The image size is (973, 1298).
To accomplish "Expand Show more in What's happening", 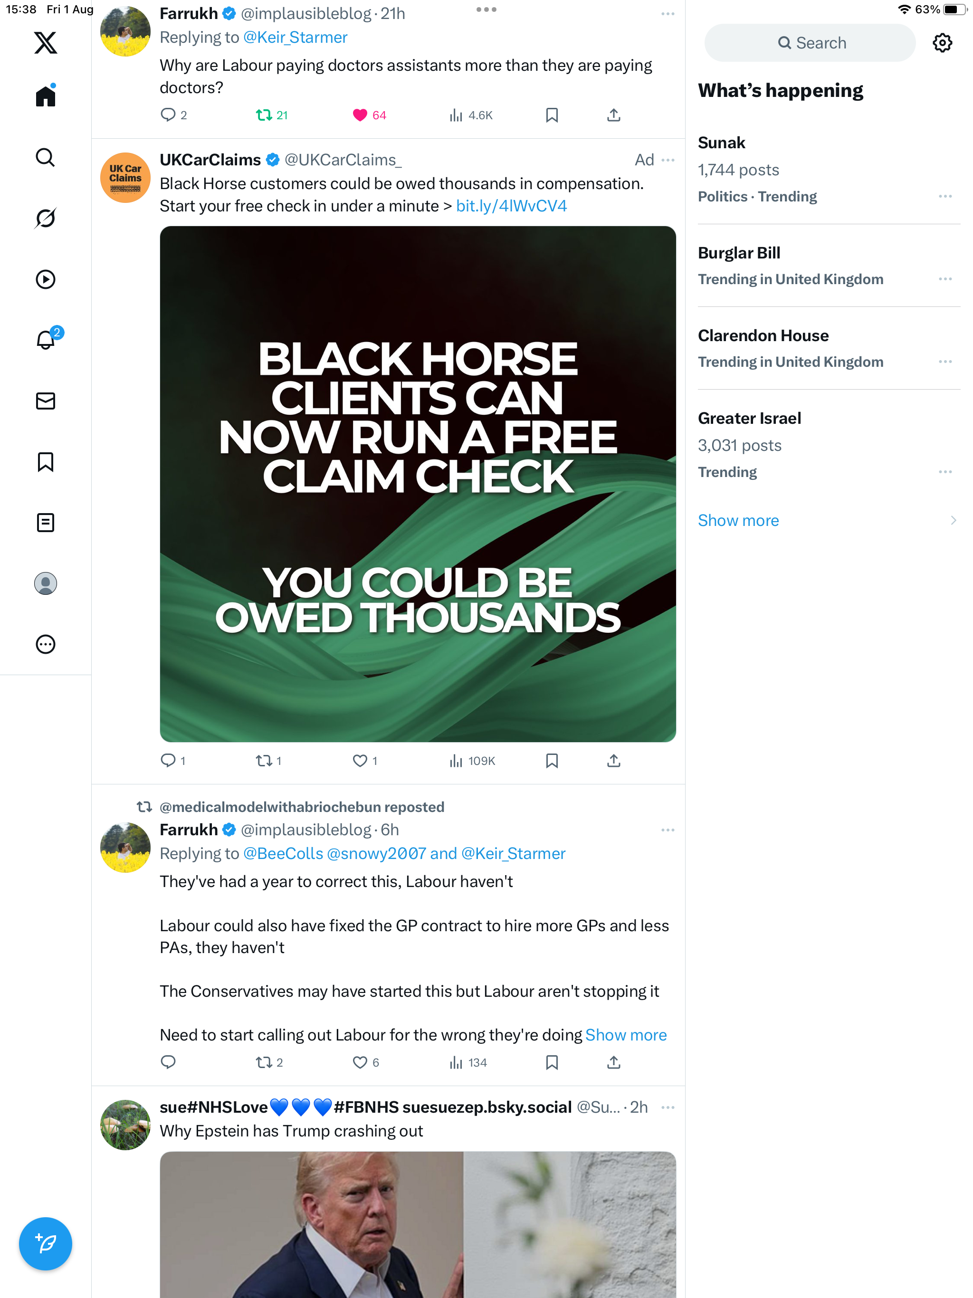I will 738,521.
